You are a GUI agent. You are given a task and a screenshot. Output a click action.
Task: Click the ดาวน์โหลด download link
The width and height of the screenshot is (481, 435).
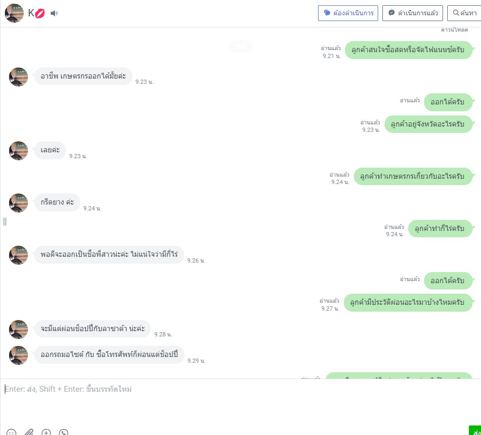pyautogui.click(x=454, y=30)
